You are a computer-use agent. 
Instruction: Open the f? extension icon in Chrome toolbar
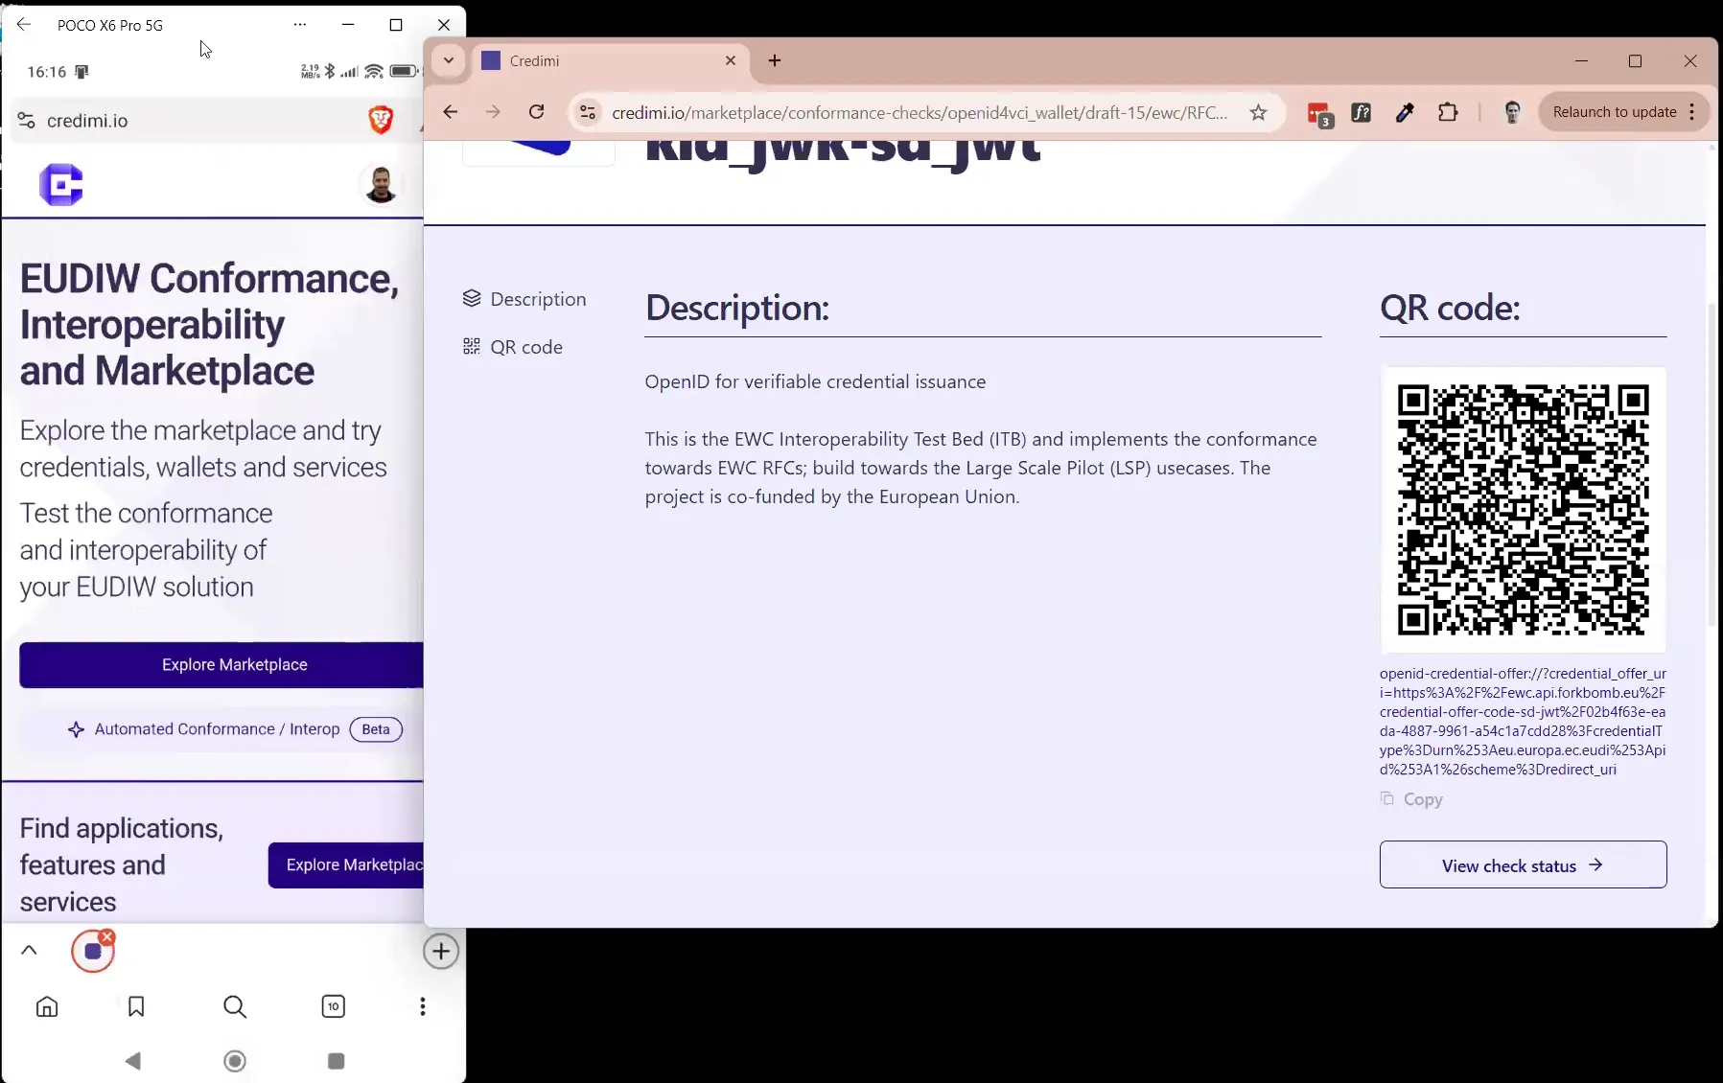[1362, 113]
